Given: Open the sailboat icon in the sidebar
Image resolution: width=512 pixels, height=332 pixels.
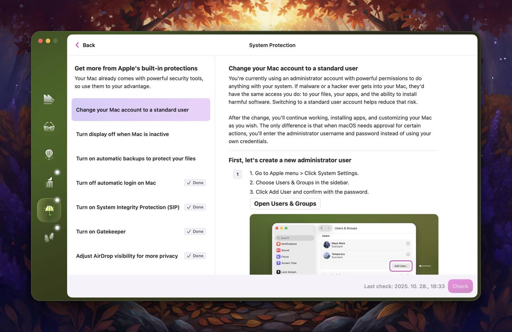Looking at the screenshot, I should tap(49, 99).
